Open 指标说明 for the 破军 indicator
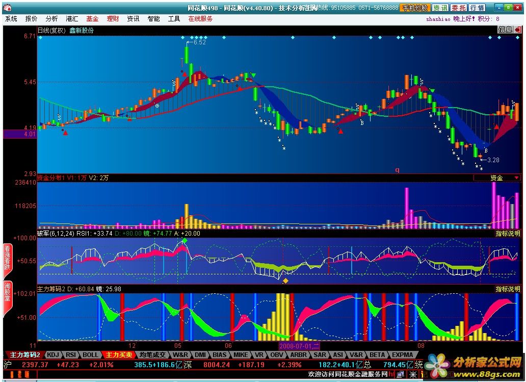 508,233
